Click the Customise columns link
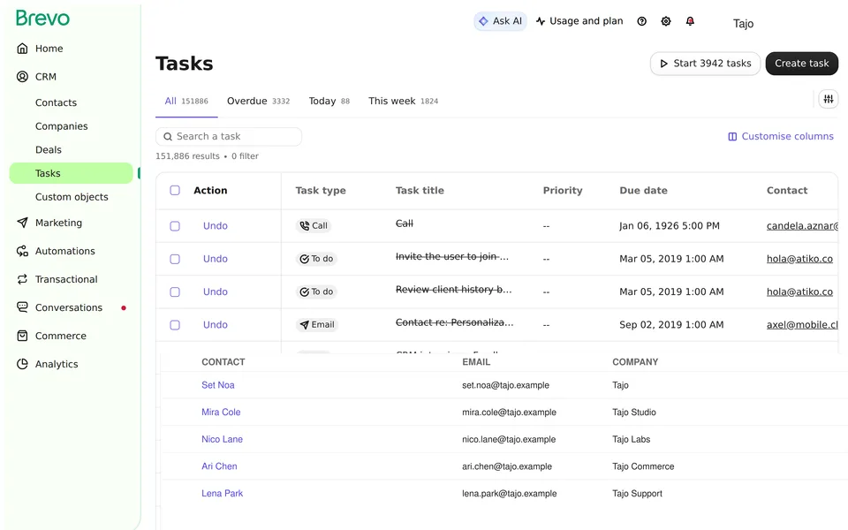Screen dimensions: 848x530 781,136
